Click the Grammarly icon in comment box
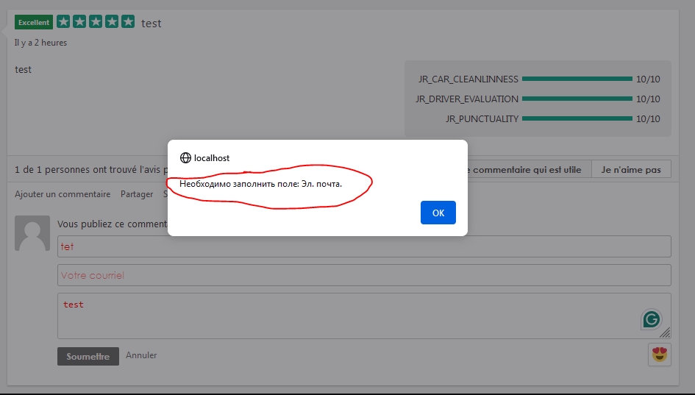 tap(651, 319)
